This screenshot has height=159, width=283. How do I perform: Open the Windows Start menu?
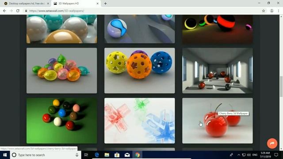click(5, 155)
